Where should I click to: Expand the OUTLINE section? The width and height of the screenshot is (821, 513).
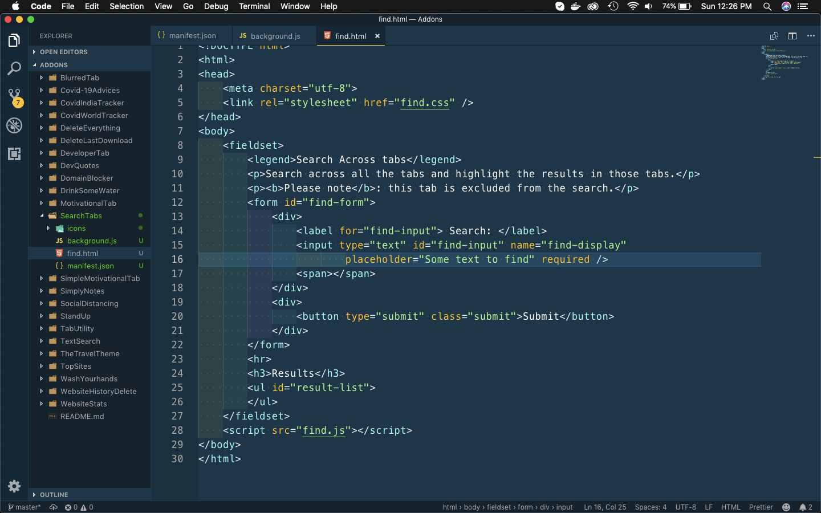pos(90,495)
